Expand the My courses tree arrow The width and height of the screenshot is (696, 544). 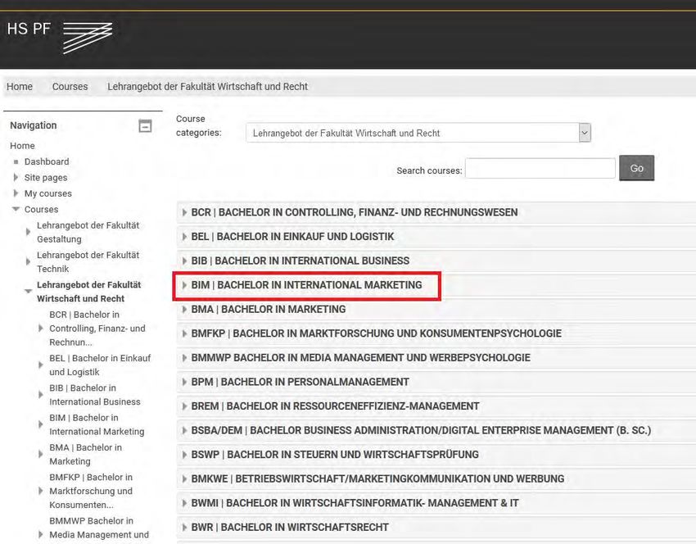[x=16, y=193]
